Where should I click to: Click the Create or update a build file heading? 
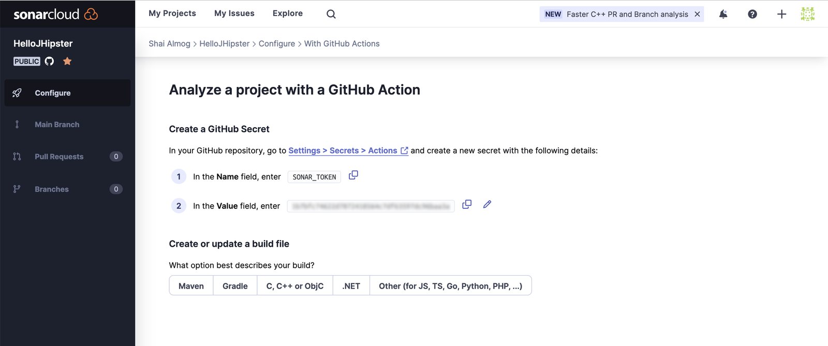(229, 244)
